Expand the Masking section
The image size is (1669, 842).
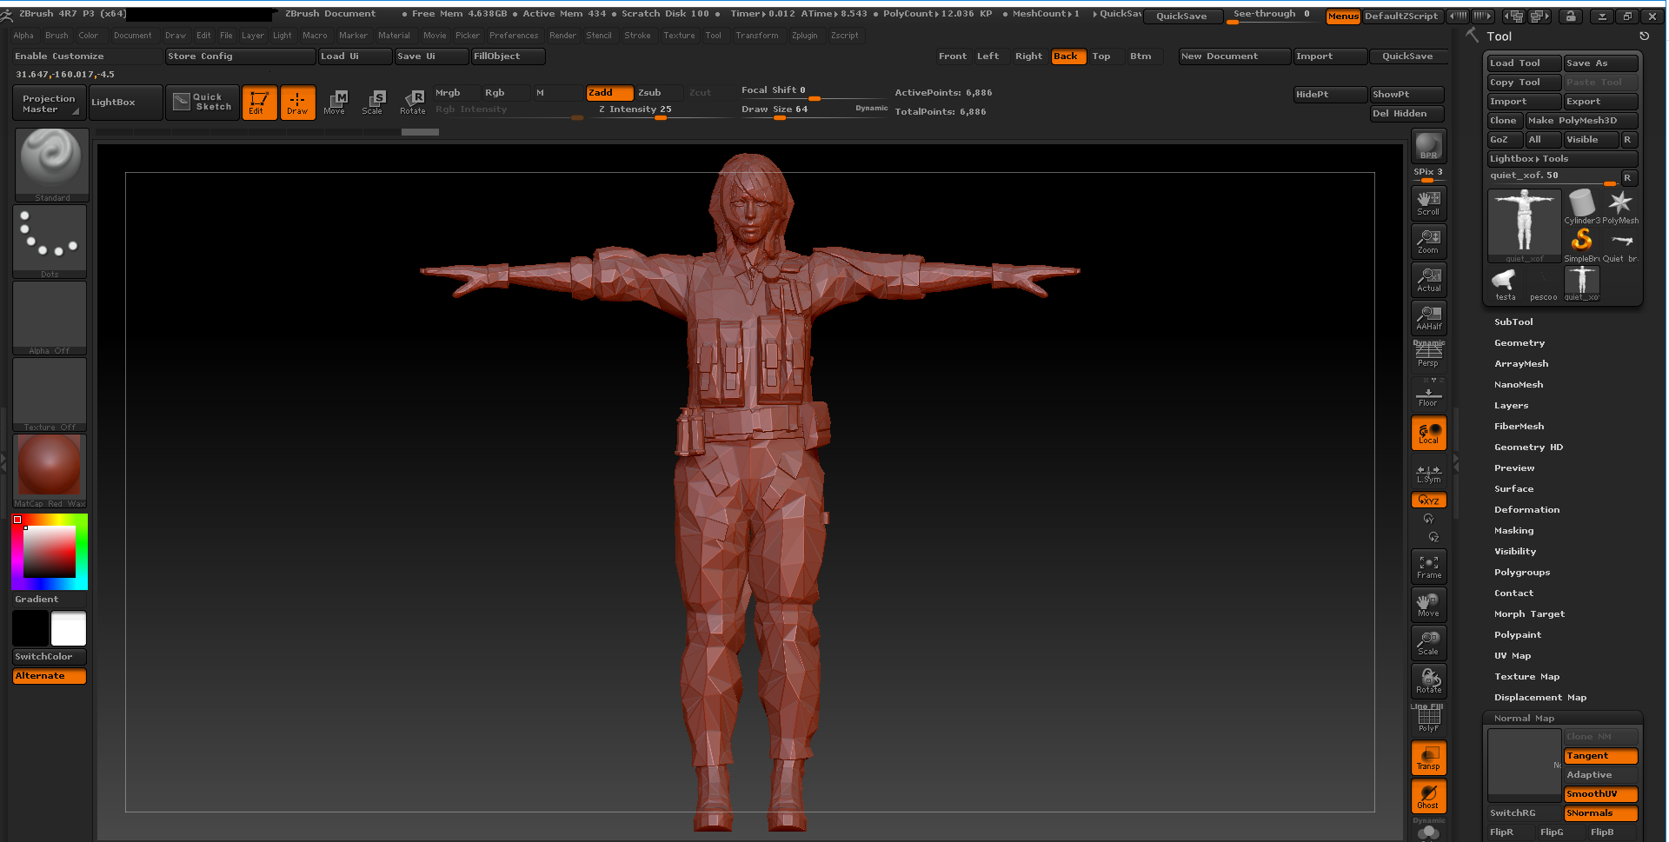(1513, 530)
